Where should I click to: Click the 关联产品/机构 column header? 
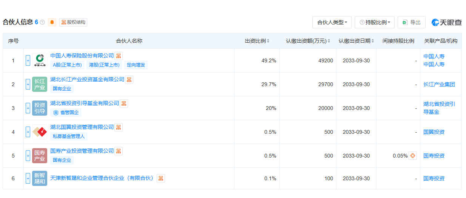click(441, 41)
